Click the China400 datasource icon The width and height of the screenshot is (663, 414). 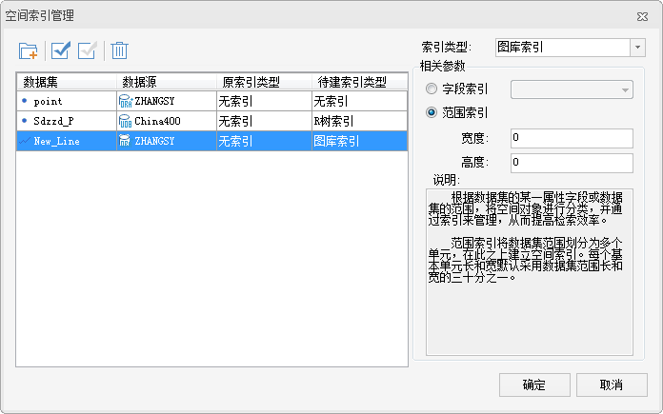click(125, 121)
